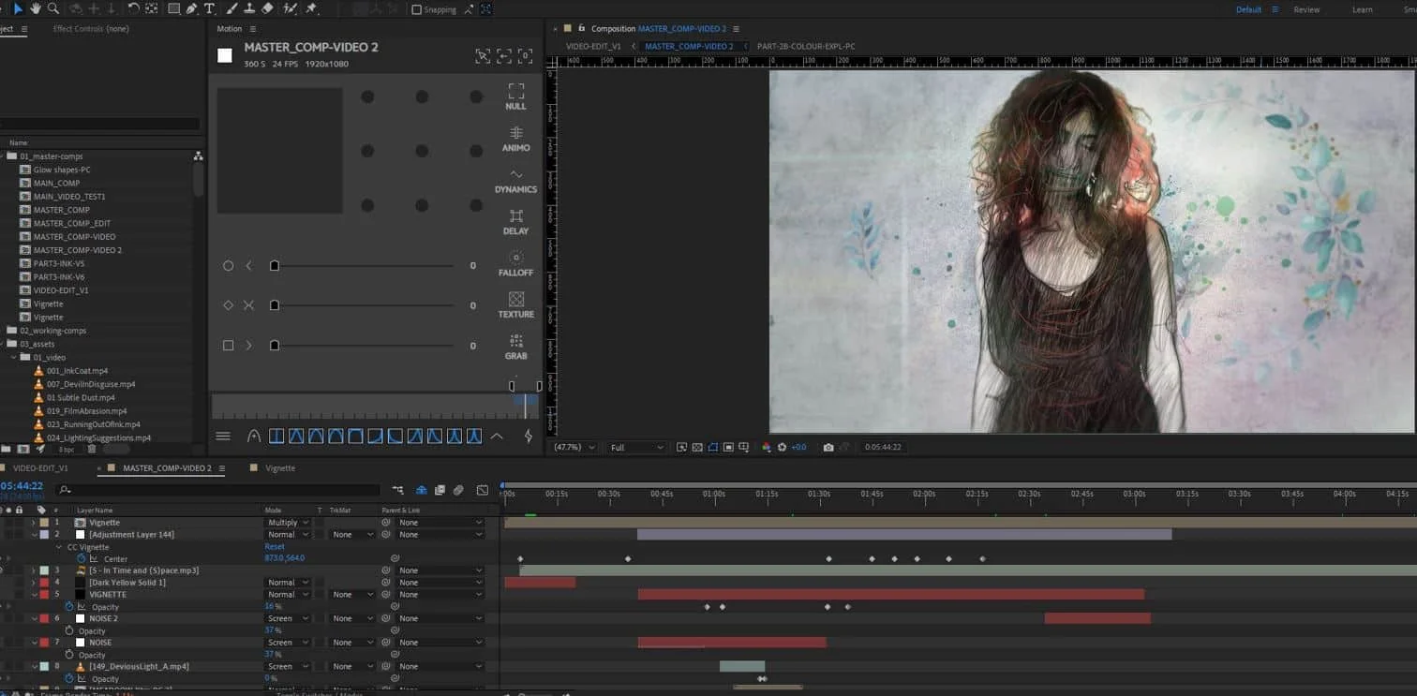Screen dimensions: 1417x696
Task: Toggle the frame blending switch in timeline
Action: coord(440,490)
